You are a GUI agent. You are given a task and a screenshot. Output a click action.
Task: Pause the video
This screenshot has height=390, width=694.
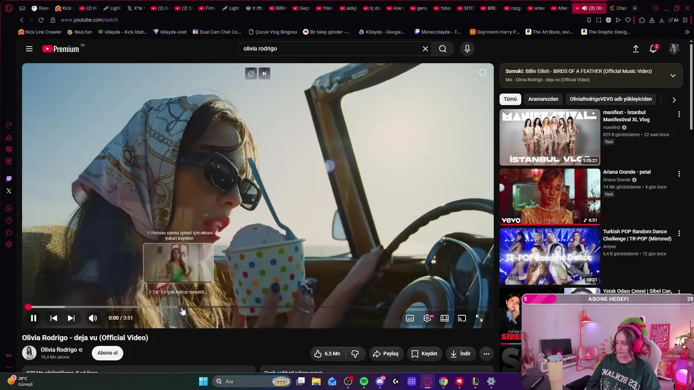click(x=34, y=318)
